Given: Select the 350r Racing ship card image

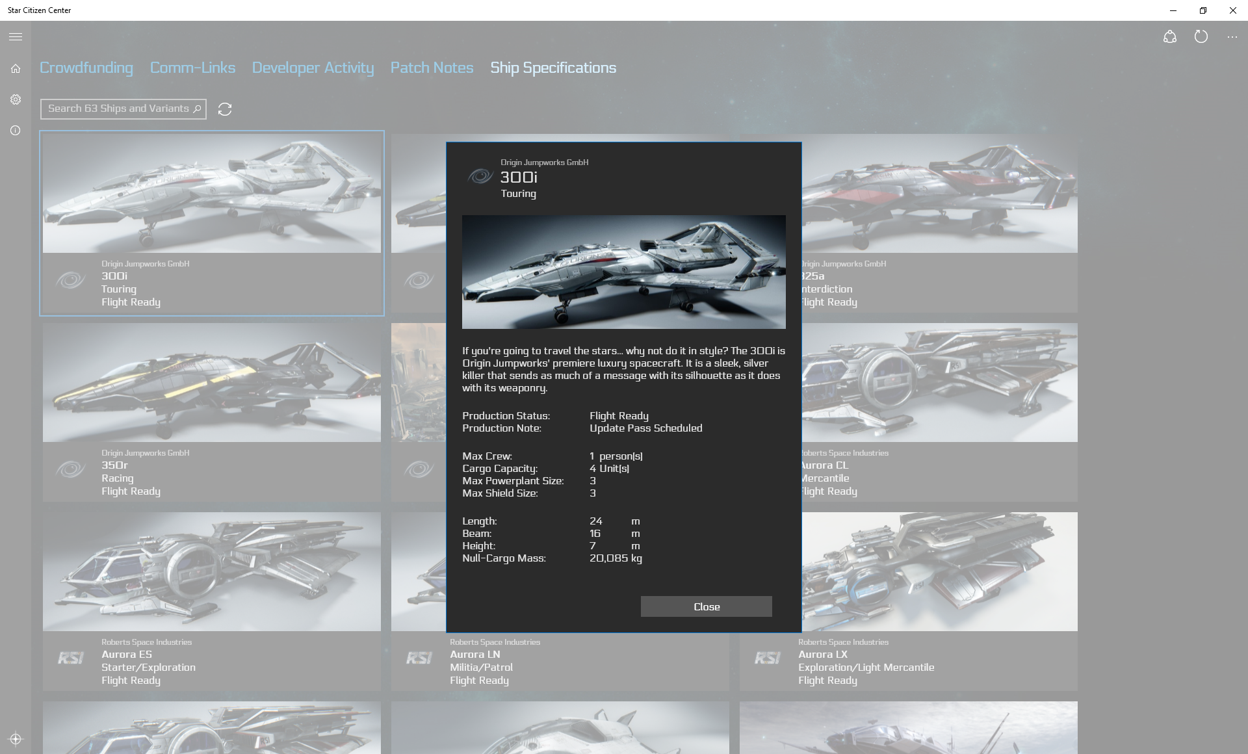Looking at the screenshot, I should (212, 382).
